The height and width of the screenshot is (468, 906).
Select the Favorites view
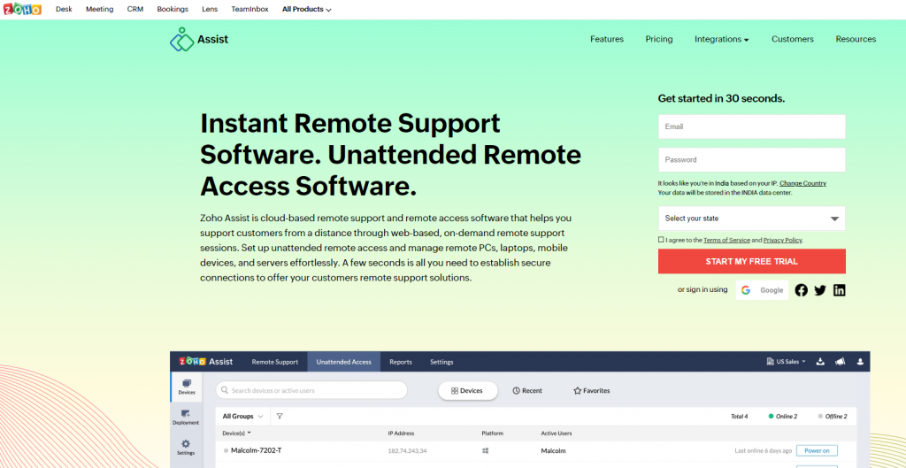pos(591,390)
